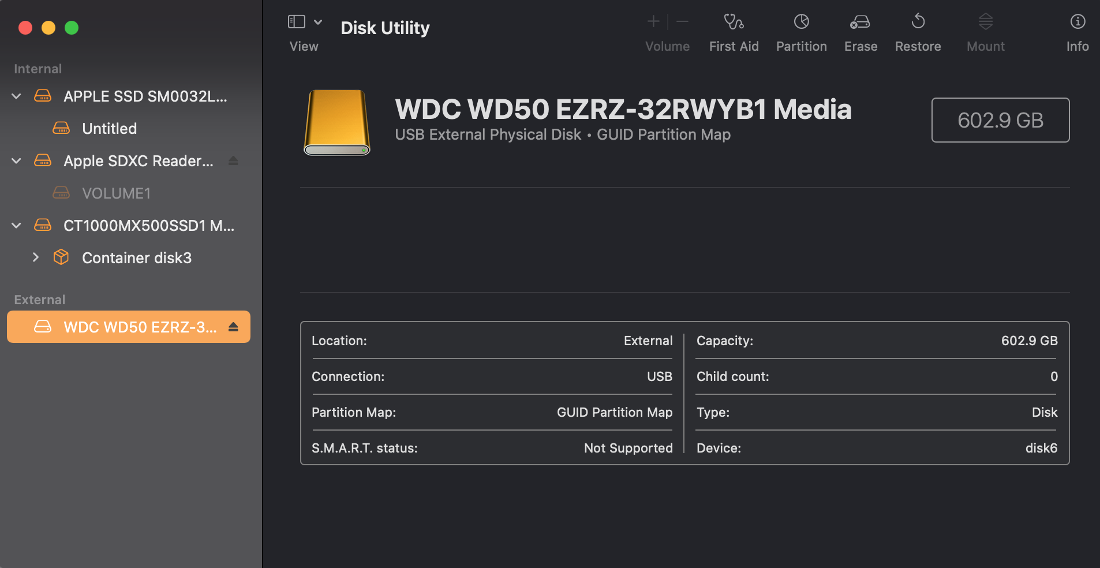Viewport: 1100px width, 568px height.
Task: Click the dimmed Mount toolbar icon
Action: 986,22
